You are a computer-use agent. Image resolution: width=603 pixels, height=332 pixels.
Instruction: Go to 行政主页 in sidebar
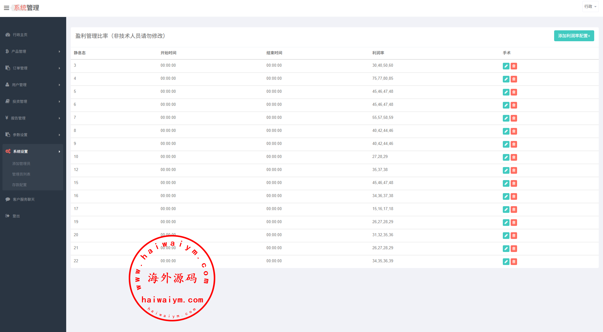pos(20,35)
